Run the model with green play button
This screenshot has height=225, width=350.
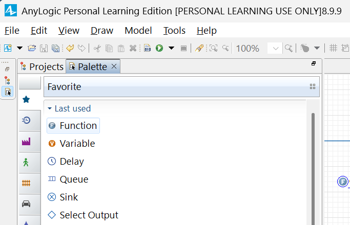[x=159, y=48]
